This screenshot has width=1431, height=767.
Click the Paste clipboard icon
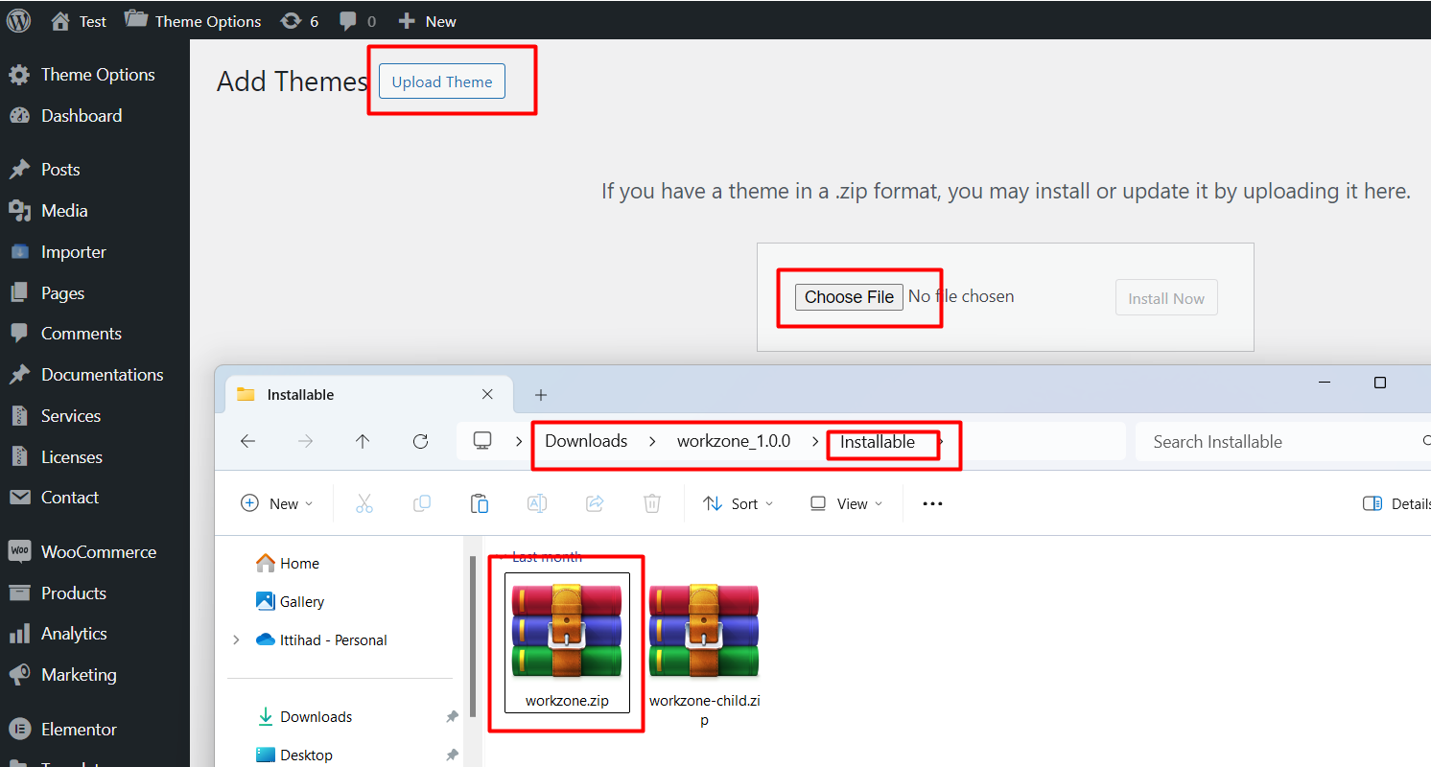(480, 503)
